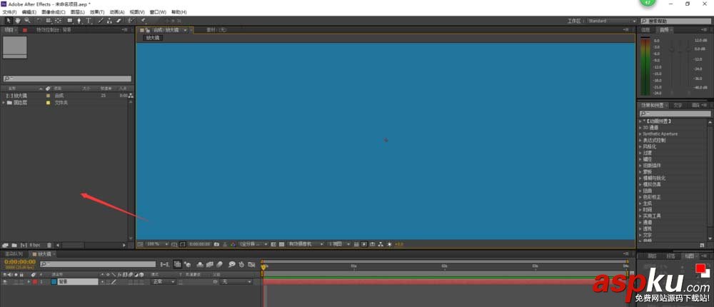Click the auto-keyframe stopwatch icon in timeline
The height and width of the screenshot is (307, 714).
[x=242, y=264]
